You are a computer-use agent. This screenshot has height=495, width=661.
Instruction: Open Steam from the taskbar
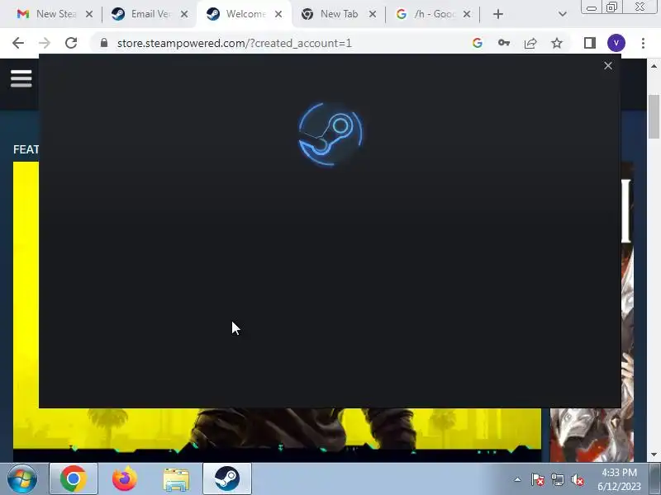point(227,478)
